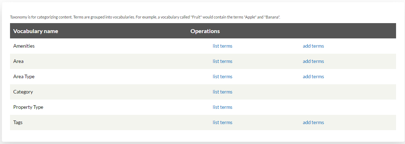The width and height of the screenshot is (405, 144).
Task: Click the Vocabulary name column header
Action: 36,31
